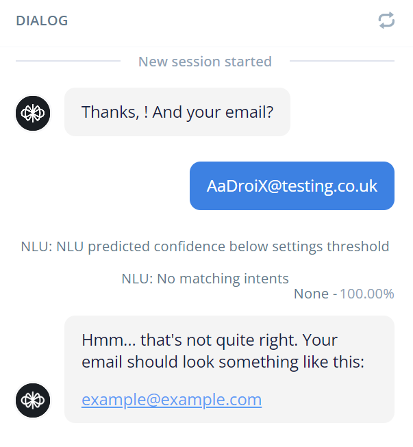Click the bot avatar beside the Hmm message
The image size is (413, 447).
33,400
